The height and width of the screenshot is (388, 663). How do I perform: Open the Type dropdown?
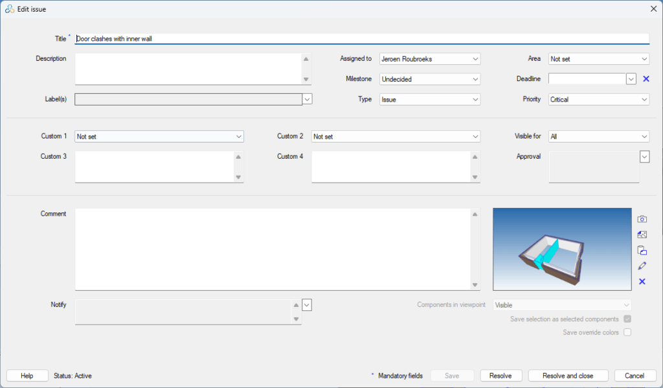click(x=430, y=100)
